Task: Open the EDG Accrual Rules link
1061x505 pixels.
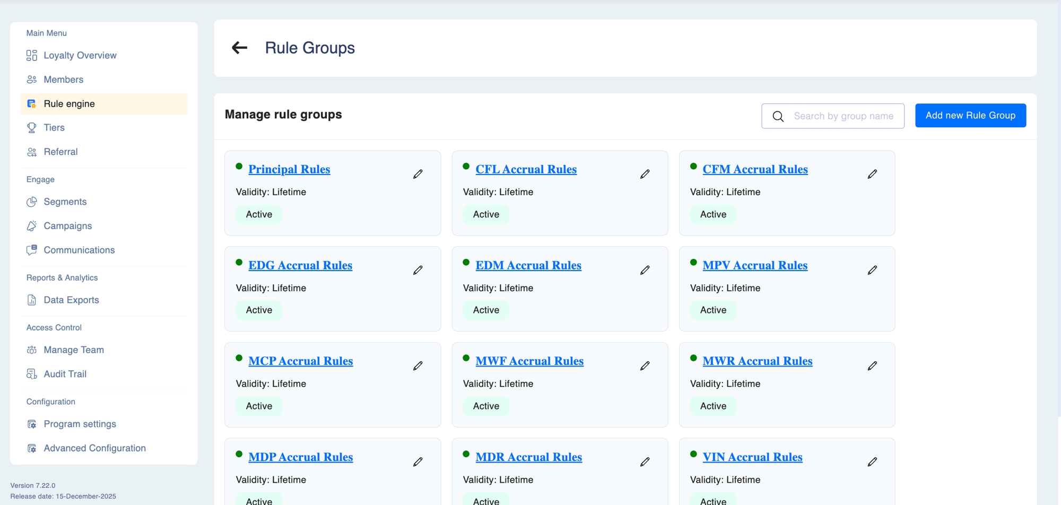Action: click(x=300, y=265)
